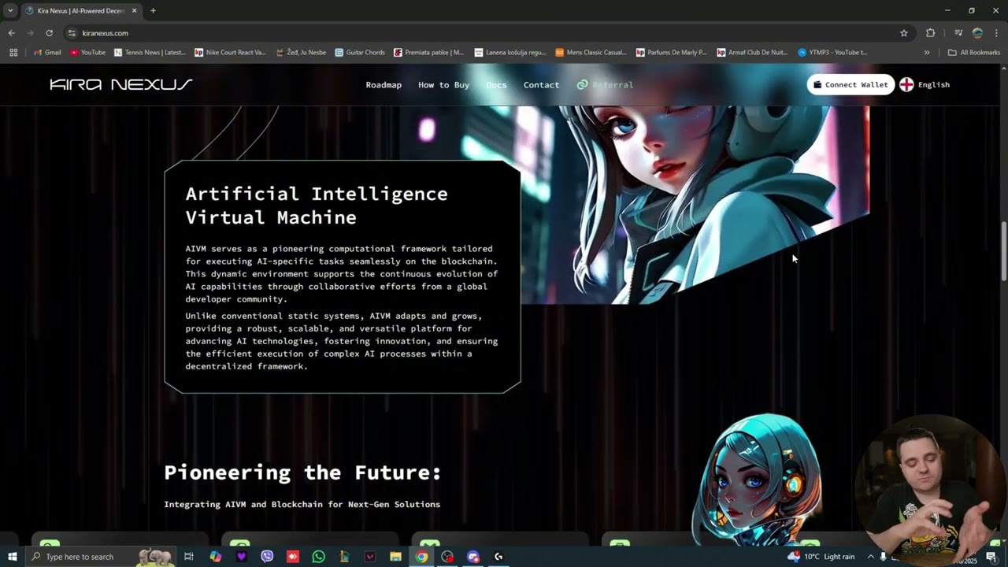
Task: Open the Tennis News bookmark
Action: (x=150, y=52)
